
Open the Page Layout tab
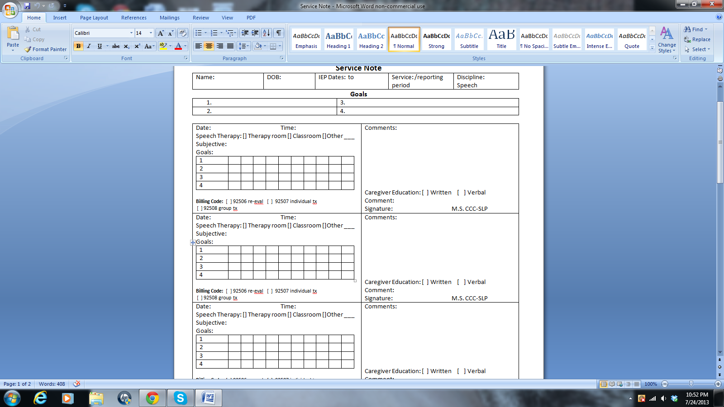click(x=94, y=18)
